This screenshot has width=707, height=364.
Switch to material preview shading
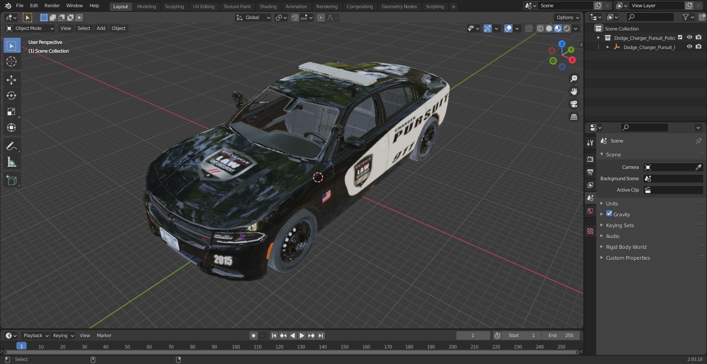[558, 28]
